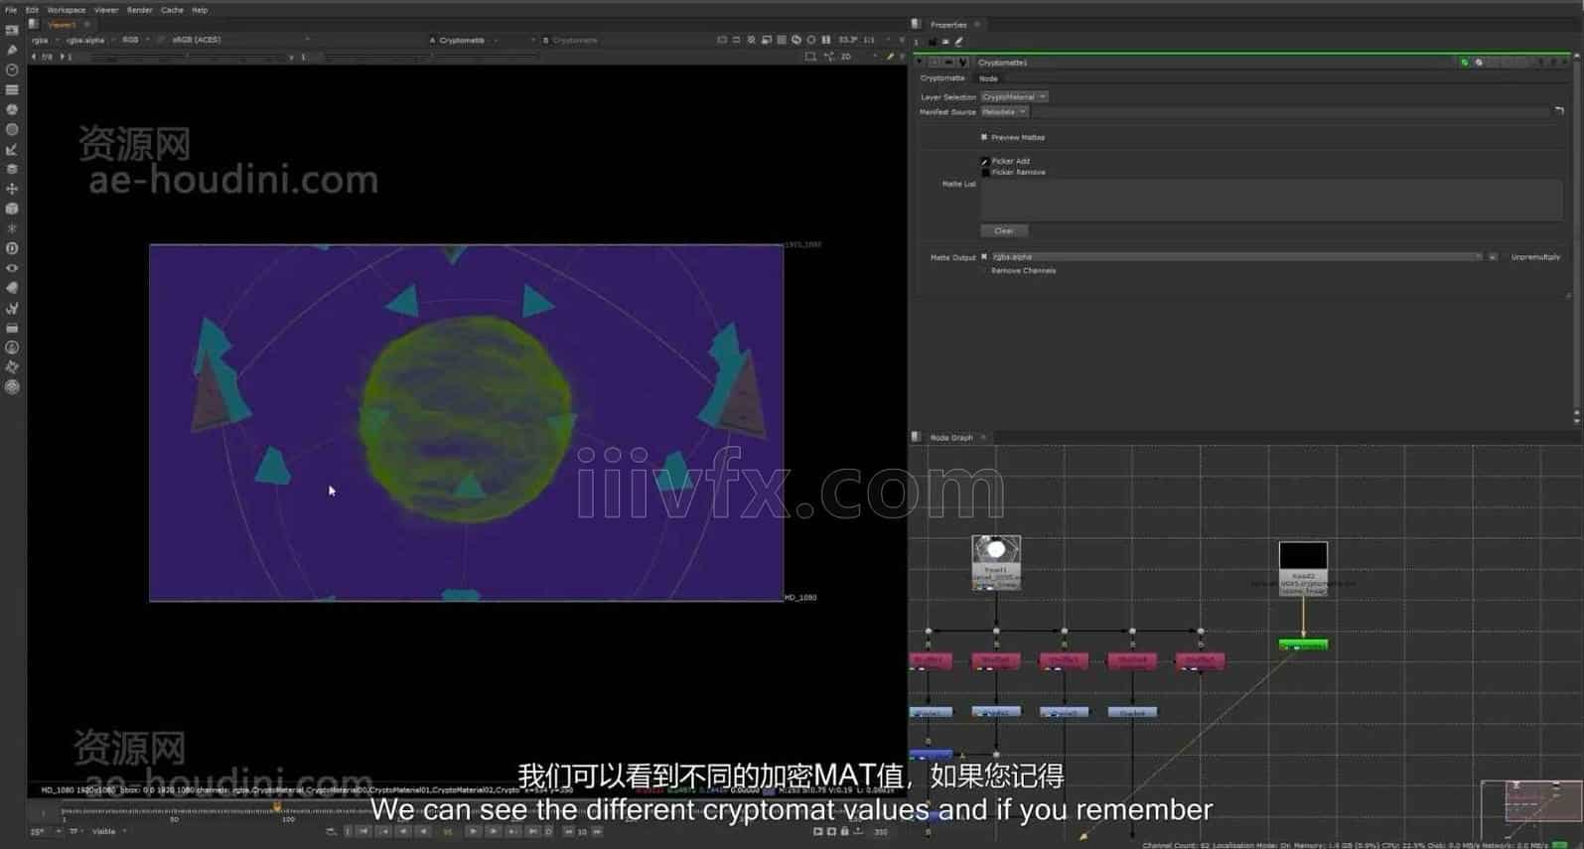Select the Properties panel tab
The height and width of the screenshot is (849, 1584).
pos(948,25)
